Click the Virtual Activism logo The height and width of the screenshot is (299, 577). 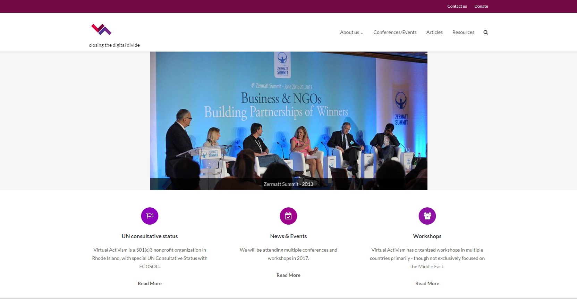(x=101, y=29)
